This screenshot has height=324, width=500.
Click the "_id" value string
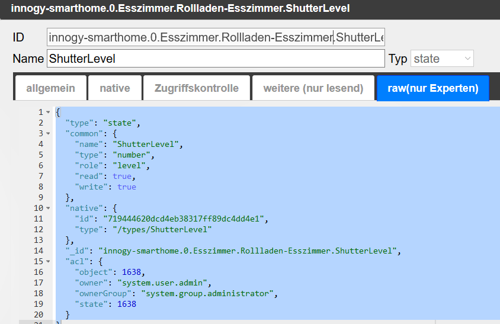(248, 251)
